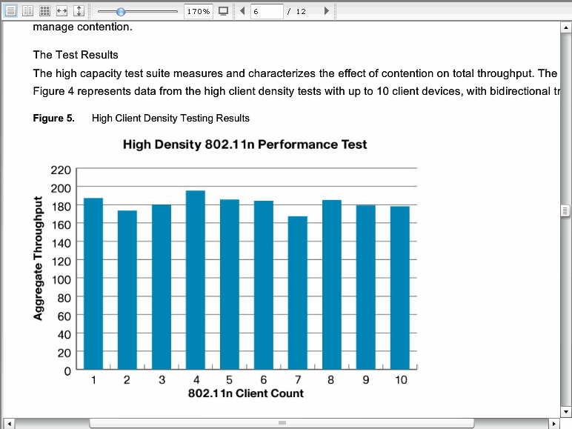Switch to two-page side-by-side view

click(x=27, y=11)
